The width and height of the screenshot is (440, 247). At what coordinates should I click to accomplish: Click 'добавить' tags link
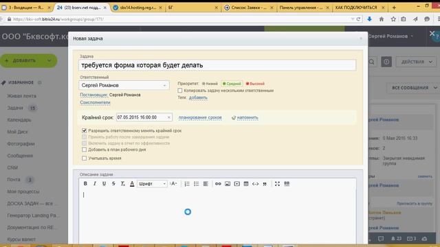[x=198, y=97]
